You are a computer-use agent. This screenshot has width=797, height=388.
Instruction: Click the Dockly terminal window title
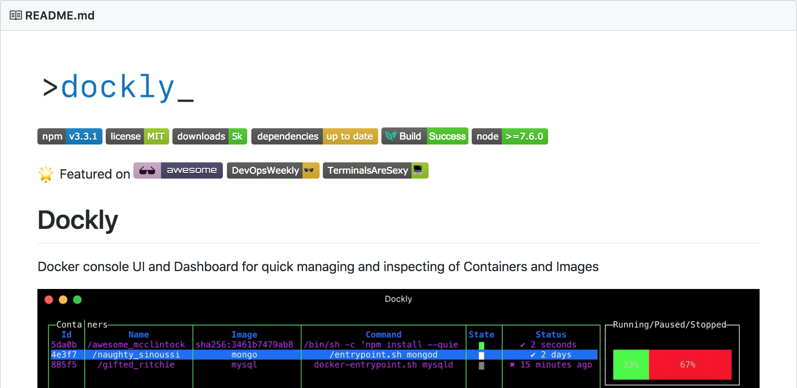click(x=398, y=299)
